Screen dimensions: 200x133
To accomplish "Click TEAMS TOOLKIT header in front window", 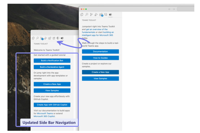I will [x=89, y=20].
